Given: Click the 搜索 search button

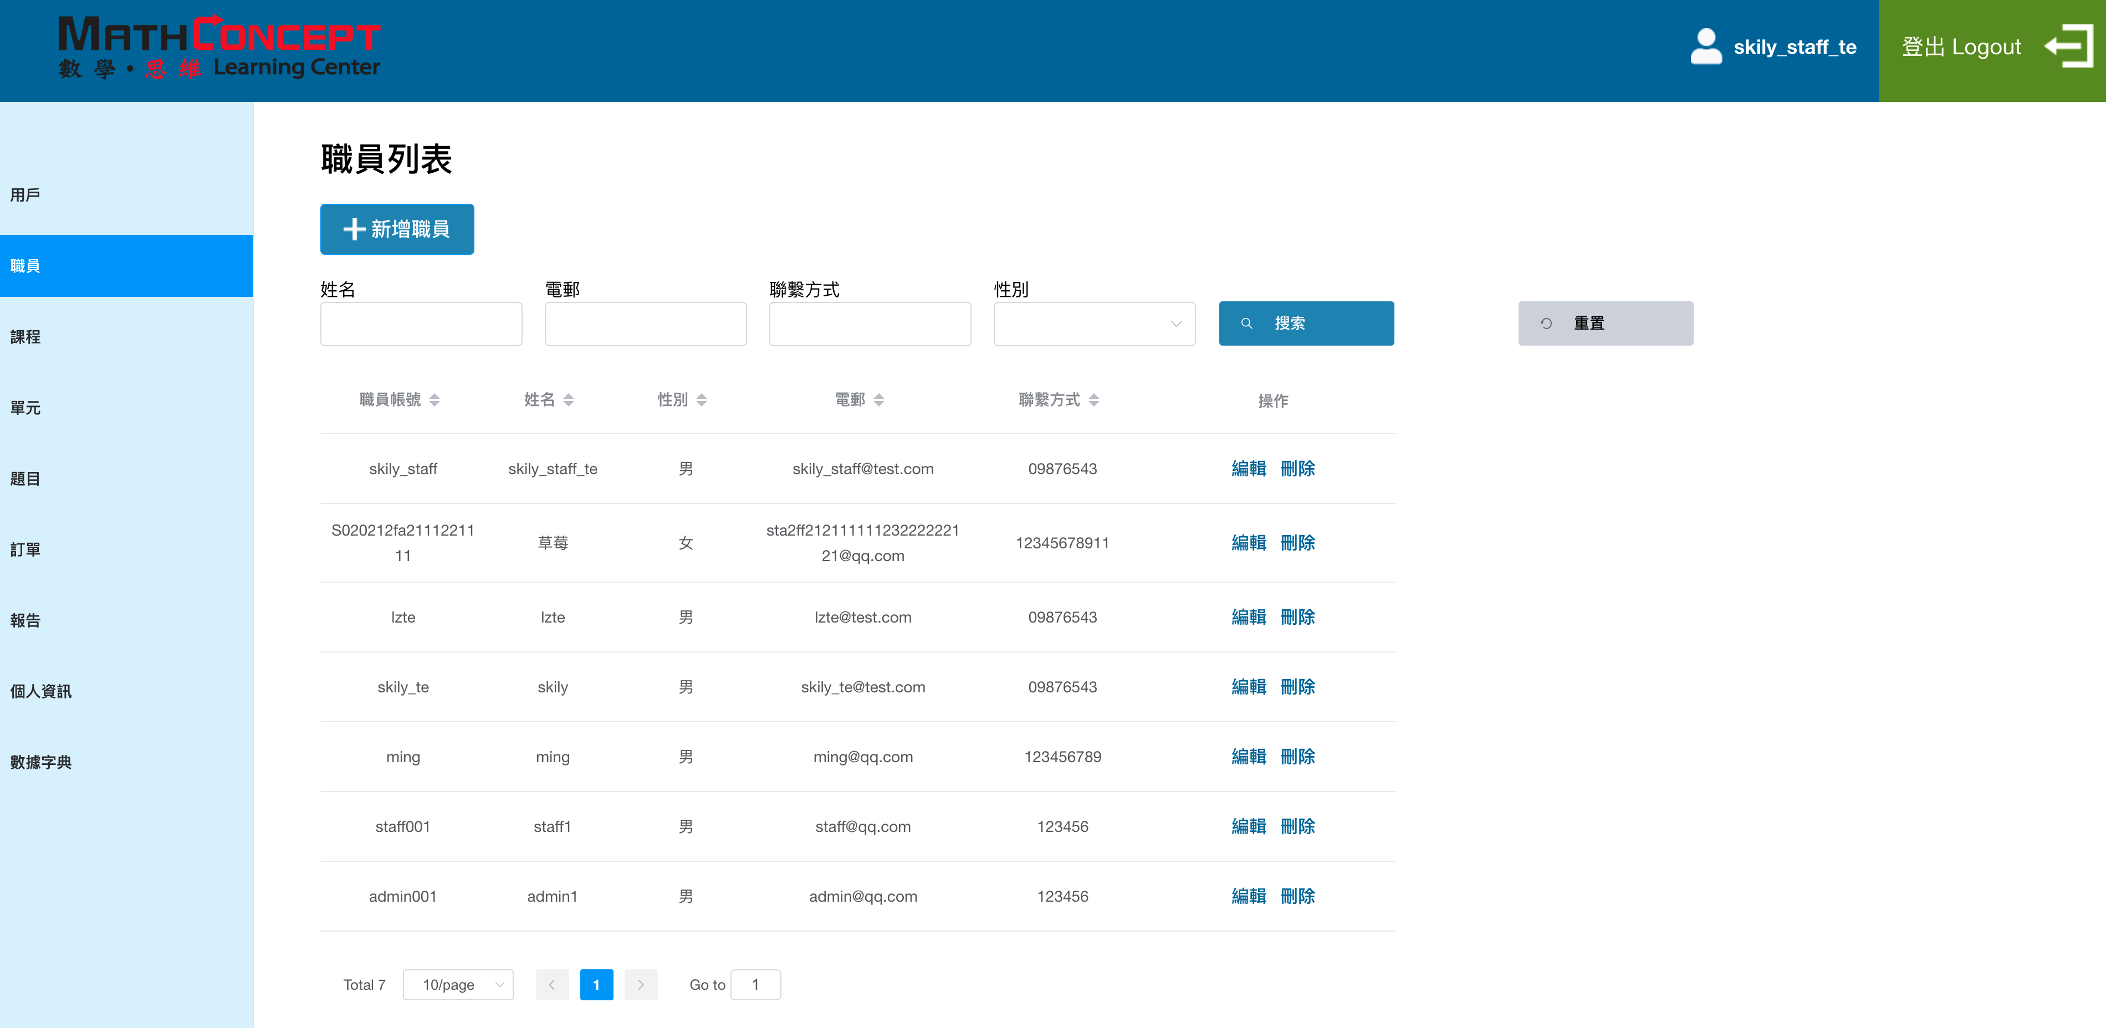Looking at the screenshot, I should click(1306, 323).
